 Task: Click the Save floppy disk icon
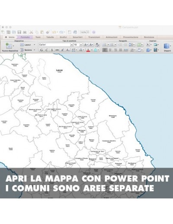click(19, 32)
